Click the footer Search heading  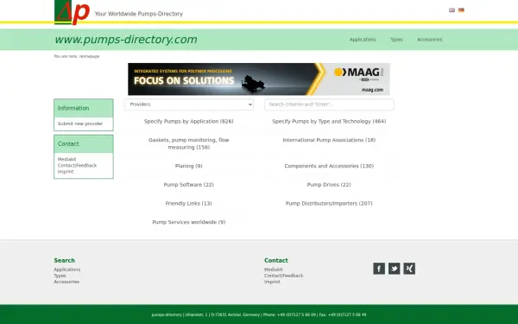click(65, 261)
